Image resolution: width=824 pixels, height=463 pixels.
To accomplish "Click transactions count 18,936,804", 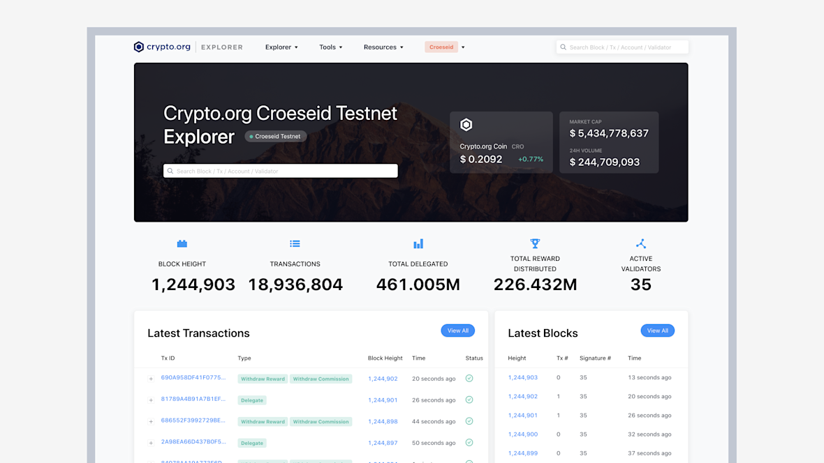I will click(295, 284).
